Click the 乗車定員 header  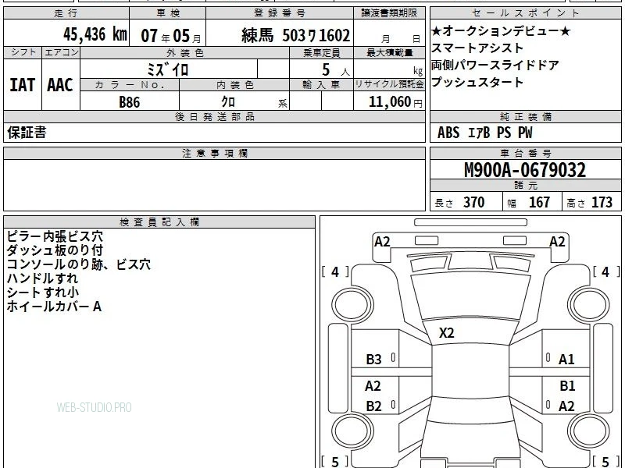pos(322,53)
